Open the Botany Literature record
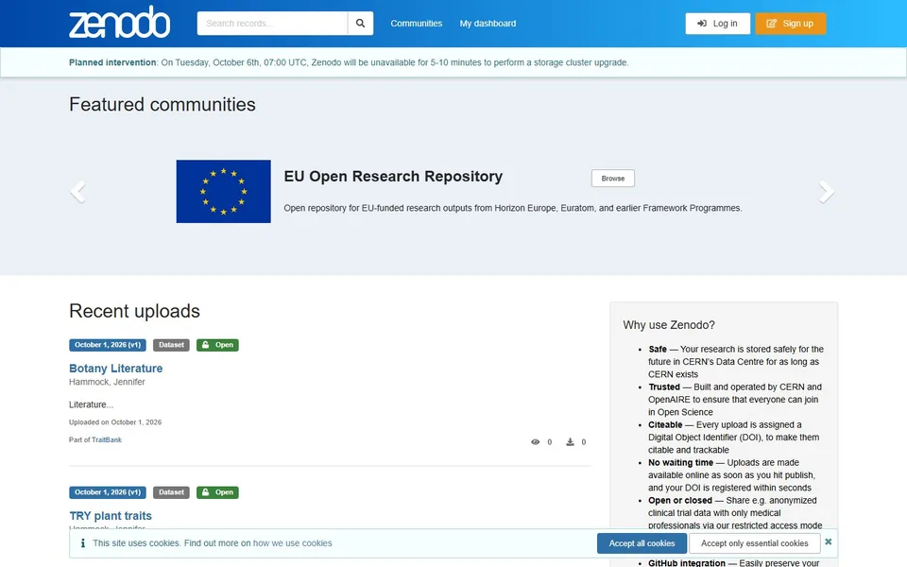The image size is (907, 567). pos(115,368)
